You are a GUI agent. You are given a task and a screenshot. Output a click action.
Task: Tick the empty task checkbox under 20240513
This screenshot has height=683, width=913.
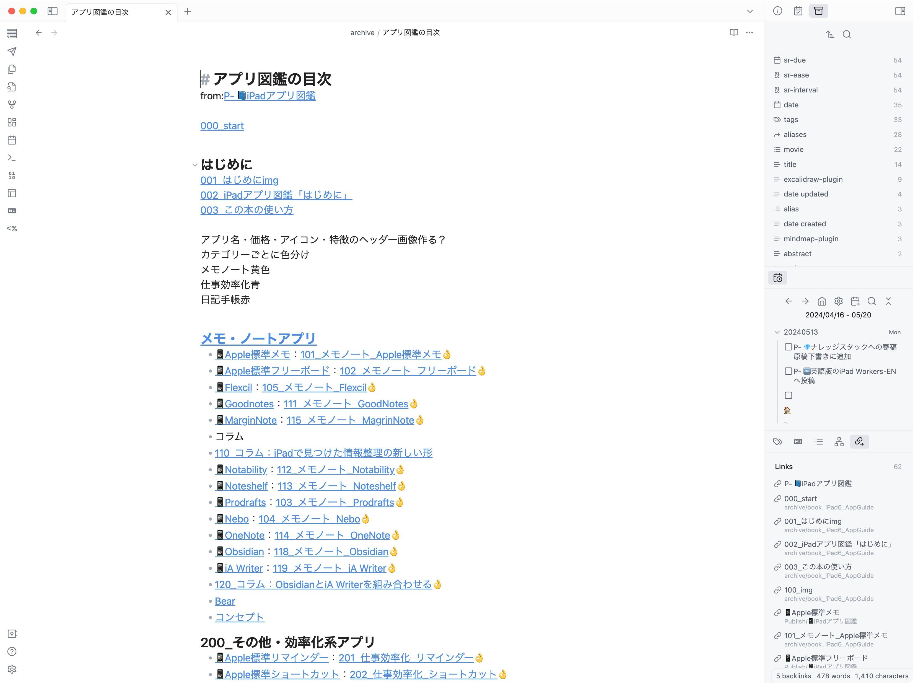pos(788,395)
